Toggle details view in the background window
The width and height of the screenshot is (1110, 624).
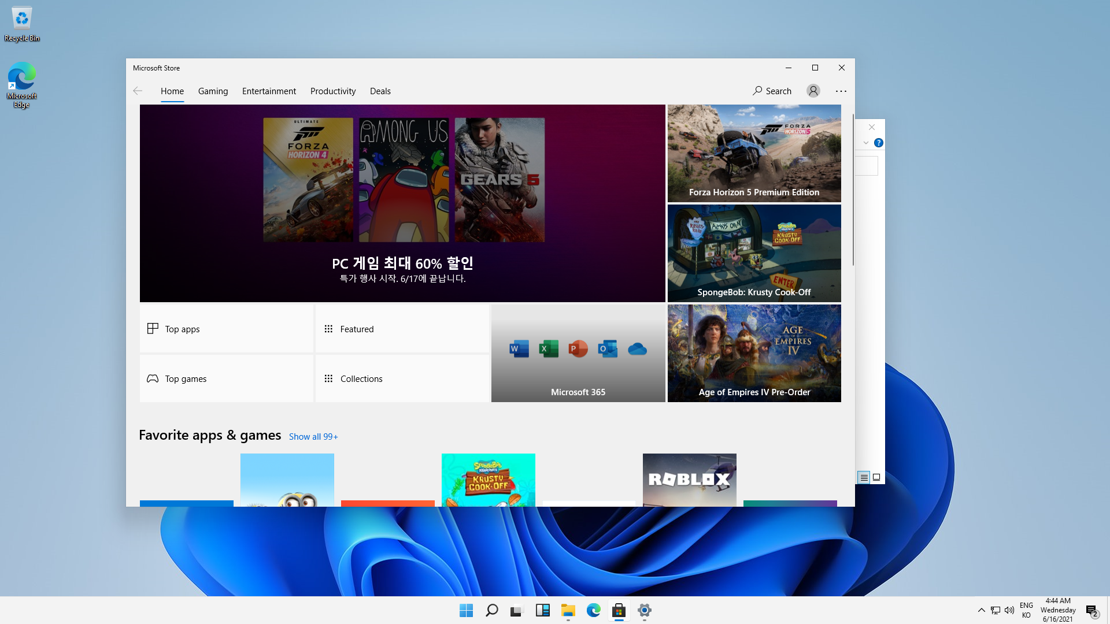tap(864, 477)
